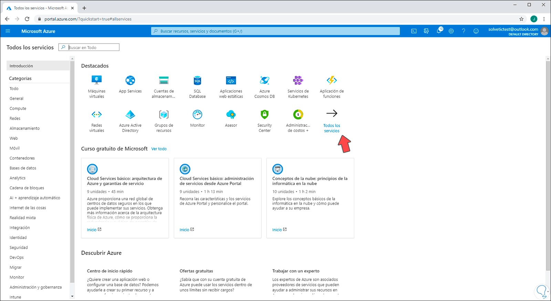The height and width of the screenshot is (301, 551).
Task: Close the Todos los servicios browser tab
Action: tap(73, 8)
